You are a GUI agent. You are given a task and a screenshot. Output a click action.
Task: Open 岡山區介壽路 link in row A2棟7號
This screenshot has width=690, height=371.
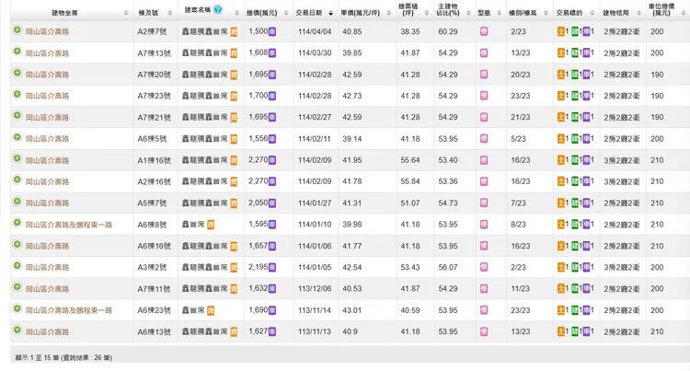(47, 31)
